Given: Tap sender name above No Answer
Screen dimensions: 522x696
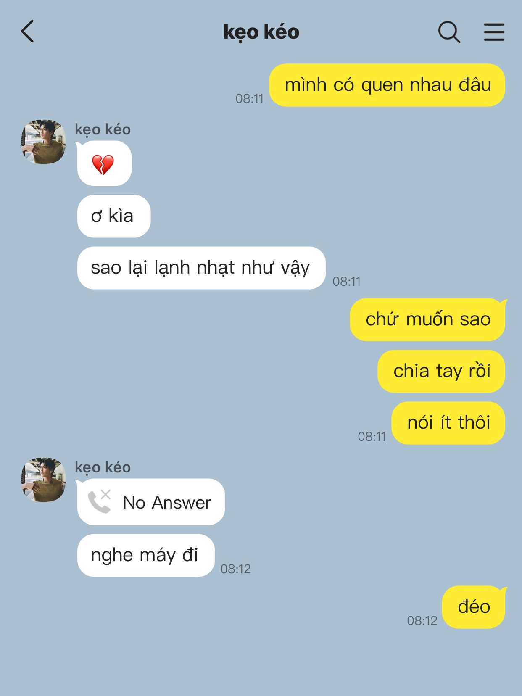Looking at the screenshot, I should [103, 467].
